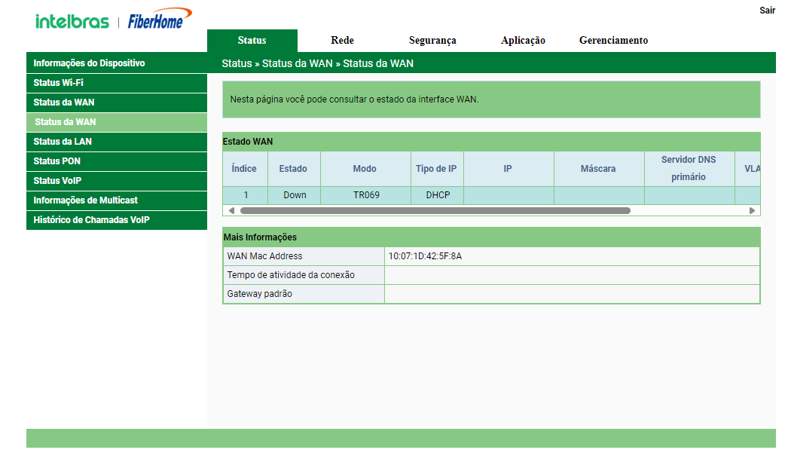This screenshot has height=465, width=788.
Task: Click the Mais Informações section title
Action: pos(260,237)
